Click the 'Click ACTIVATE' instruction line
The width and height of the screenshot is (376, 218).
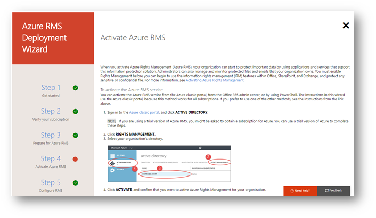pyautogui.click(x=186, y=190)
